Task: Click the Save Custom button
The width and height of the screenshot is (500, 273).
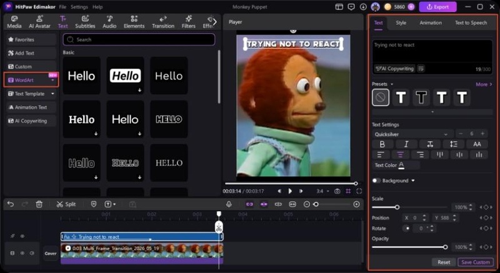Action: (x=476, y=262)
